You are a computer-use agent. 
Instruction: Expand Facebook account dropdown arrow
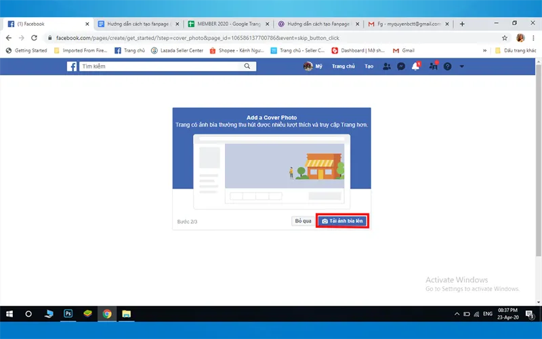(462, 66)
